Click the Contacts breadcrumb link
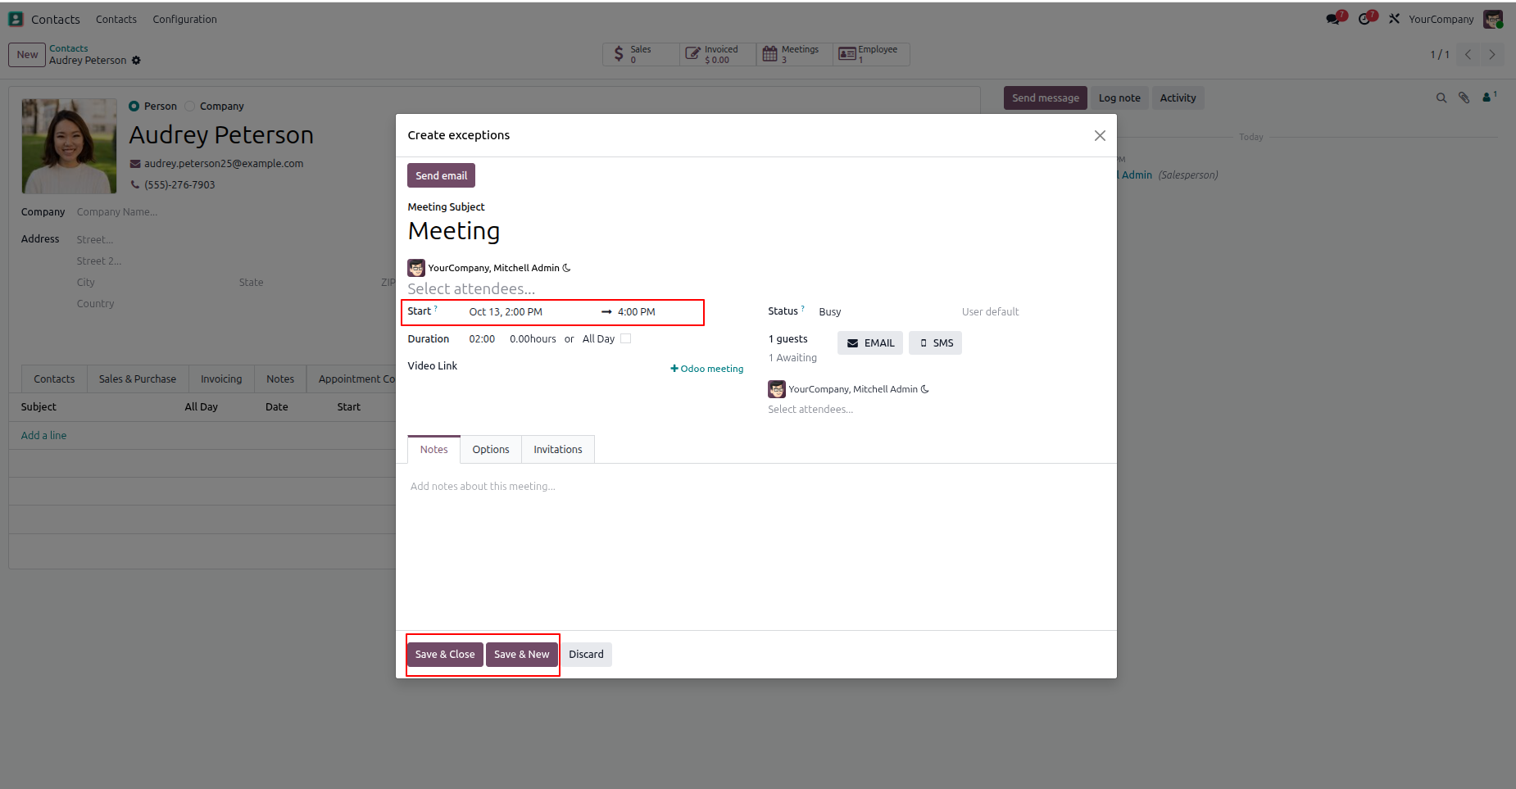 pyautogui.click(x=68, y=48)
